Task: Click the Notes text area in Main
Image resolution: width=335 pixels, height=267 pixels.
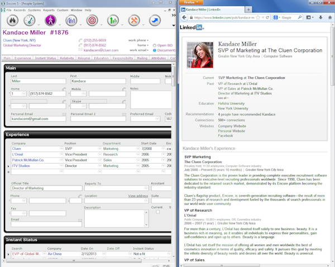Action: [151, 99]
